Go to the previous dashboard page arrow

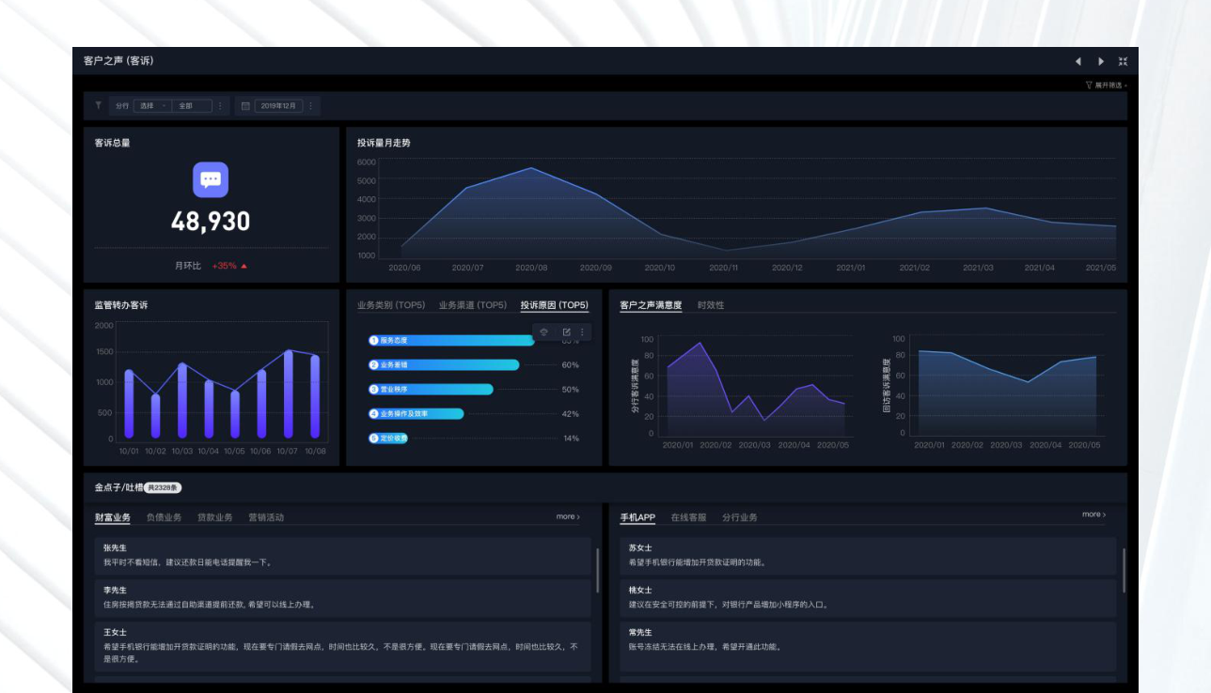[x=1078, y=61]
